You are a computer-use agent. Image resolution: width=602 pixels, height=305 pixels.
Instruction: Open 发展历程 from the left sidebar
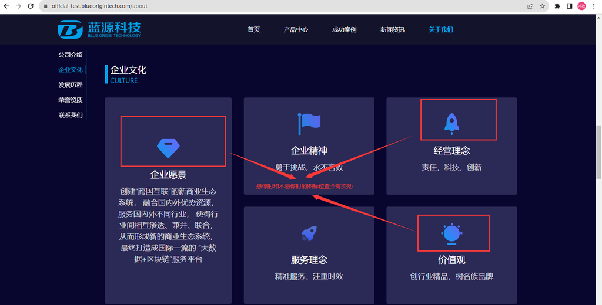71,85
